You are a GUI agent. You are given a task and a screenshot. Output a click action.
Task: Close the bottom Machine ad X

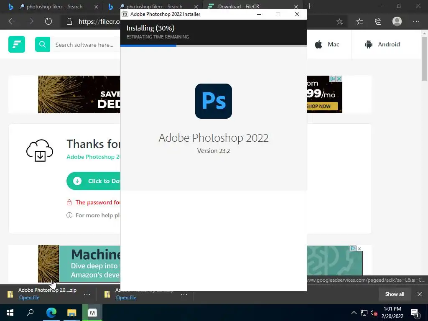coord(359,249)
